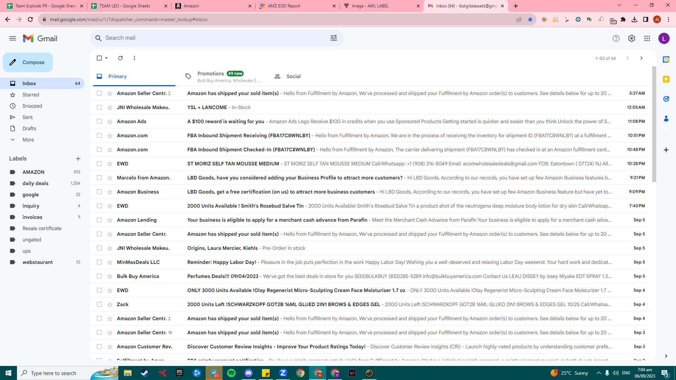
Task: Open webstaurant label
Action: click(42, 262)
